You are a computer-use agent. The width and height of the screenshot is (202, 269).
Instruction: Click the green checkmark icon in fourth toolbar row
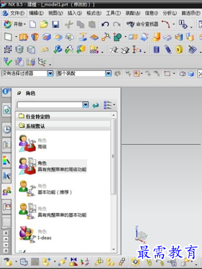(x=8, y=62)
